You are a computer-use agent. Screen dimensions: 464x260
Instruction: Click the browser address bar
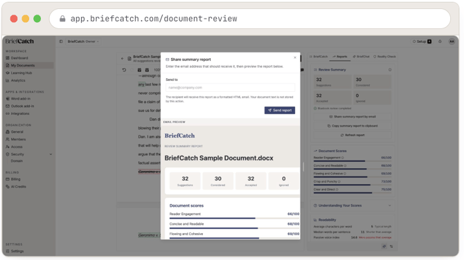coord(250,19)
